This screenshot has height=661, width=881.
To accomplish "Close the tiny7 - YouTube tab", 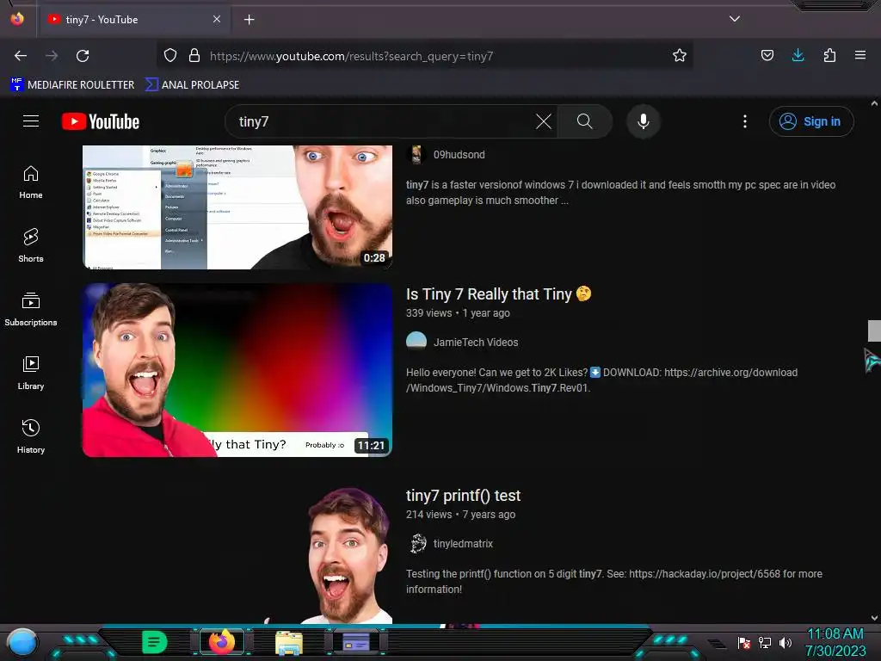I will 217,19.
